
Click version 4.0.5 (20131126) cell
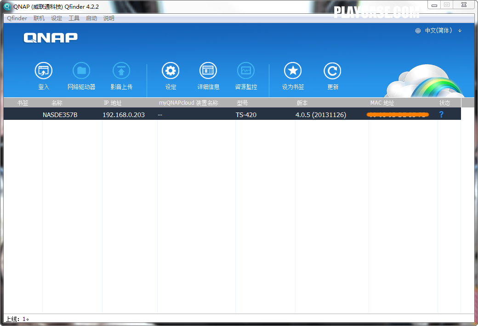coord(321,115)
